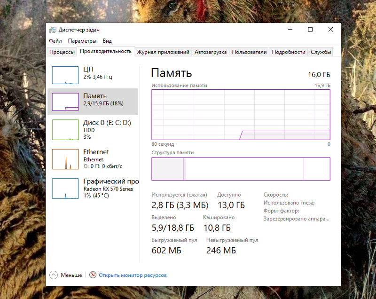Open the Вид menu
Image resolution: width=376 pixels, height=299 pixels.
coord(107,41)
